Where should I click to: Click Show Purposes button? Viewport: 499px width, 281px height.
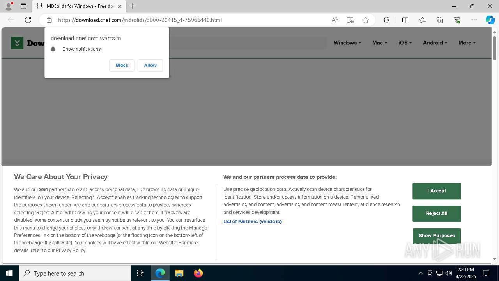437,236
